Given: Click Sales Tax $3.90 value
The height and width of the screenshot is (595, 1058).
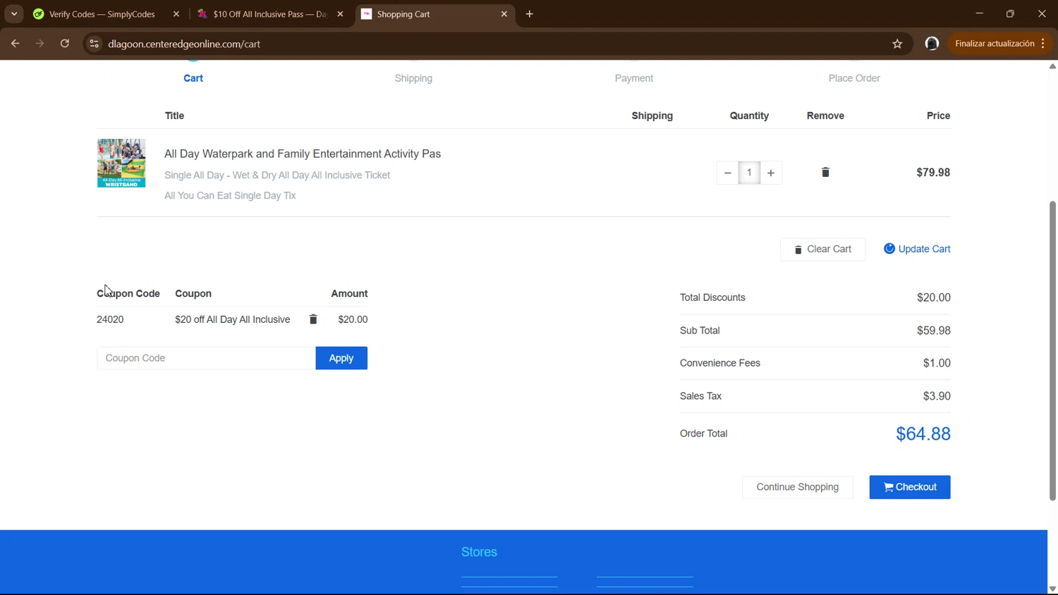Looking at the screenshot, I should coord(937,396).
